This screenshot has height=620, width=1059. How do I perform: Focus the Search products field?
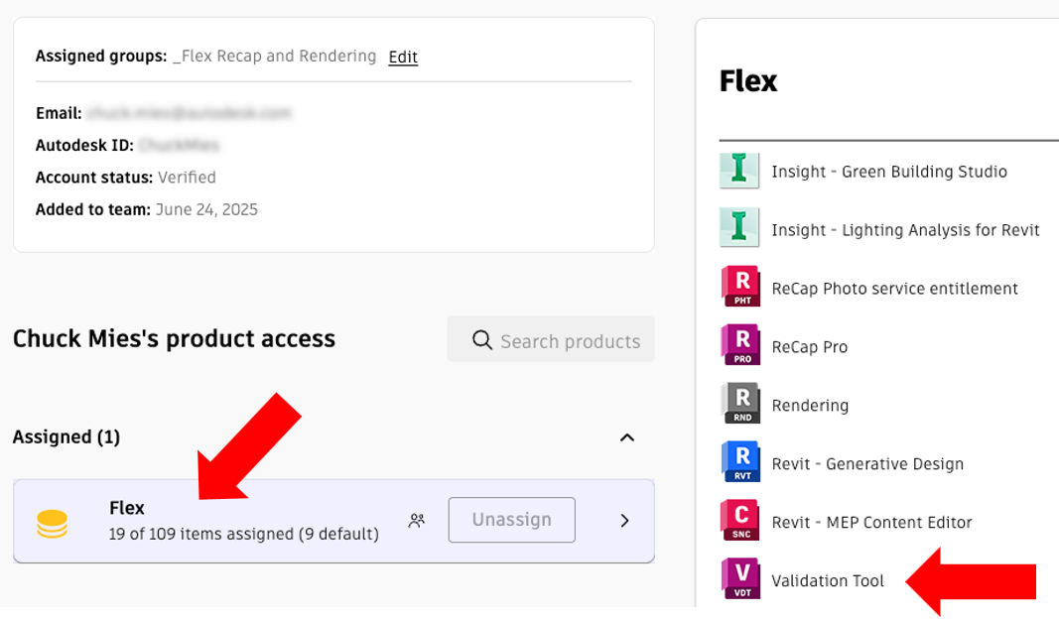[x=570, y=340]
